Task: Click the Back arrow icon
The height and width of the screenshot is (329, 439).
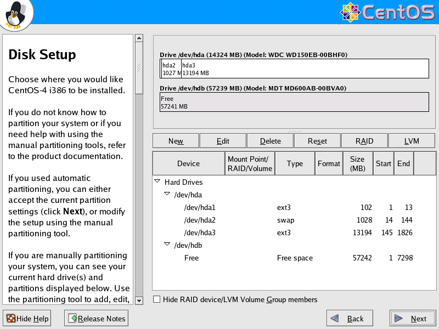Action: tap(337, 319)
